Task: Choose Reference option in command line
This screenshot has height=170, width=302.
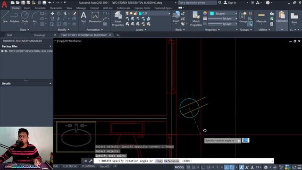Action: (171, 161)
